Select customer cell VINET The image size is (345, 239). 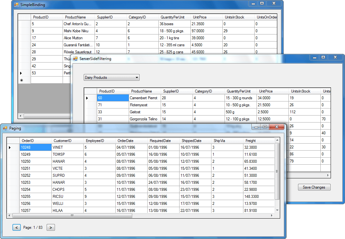click(x=67, y=147)
